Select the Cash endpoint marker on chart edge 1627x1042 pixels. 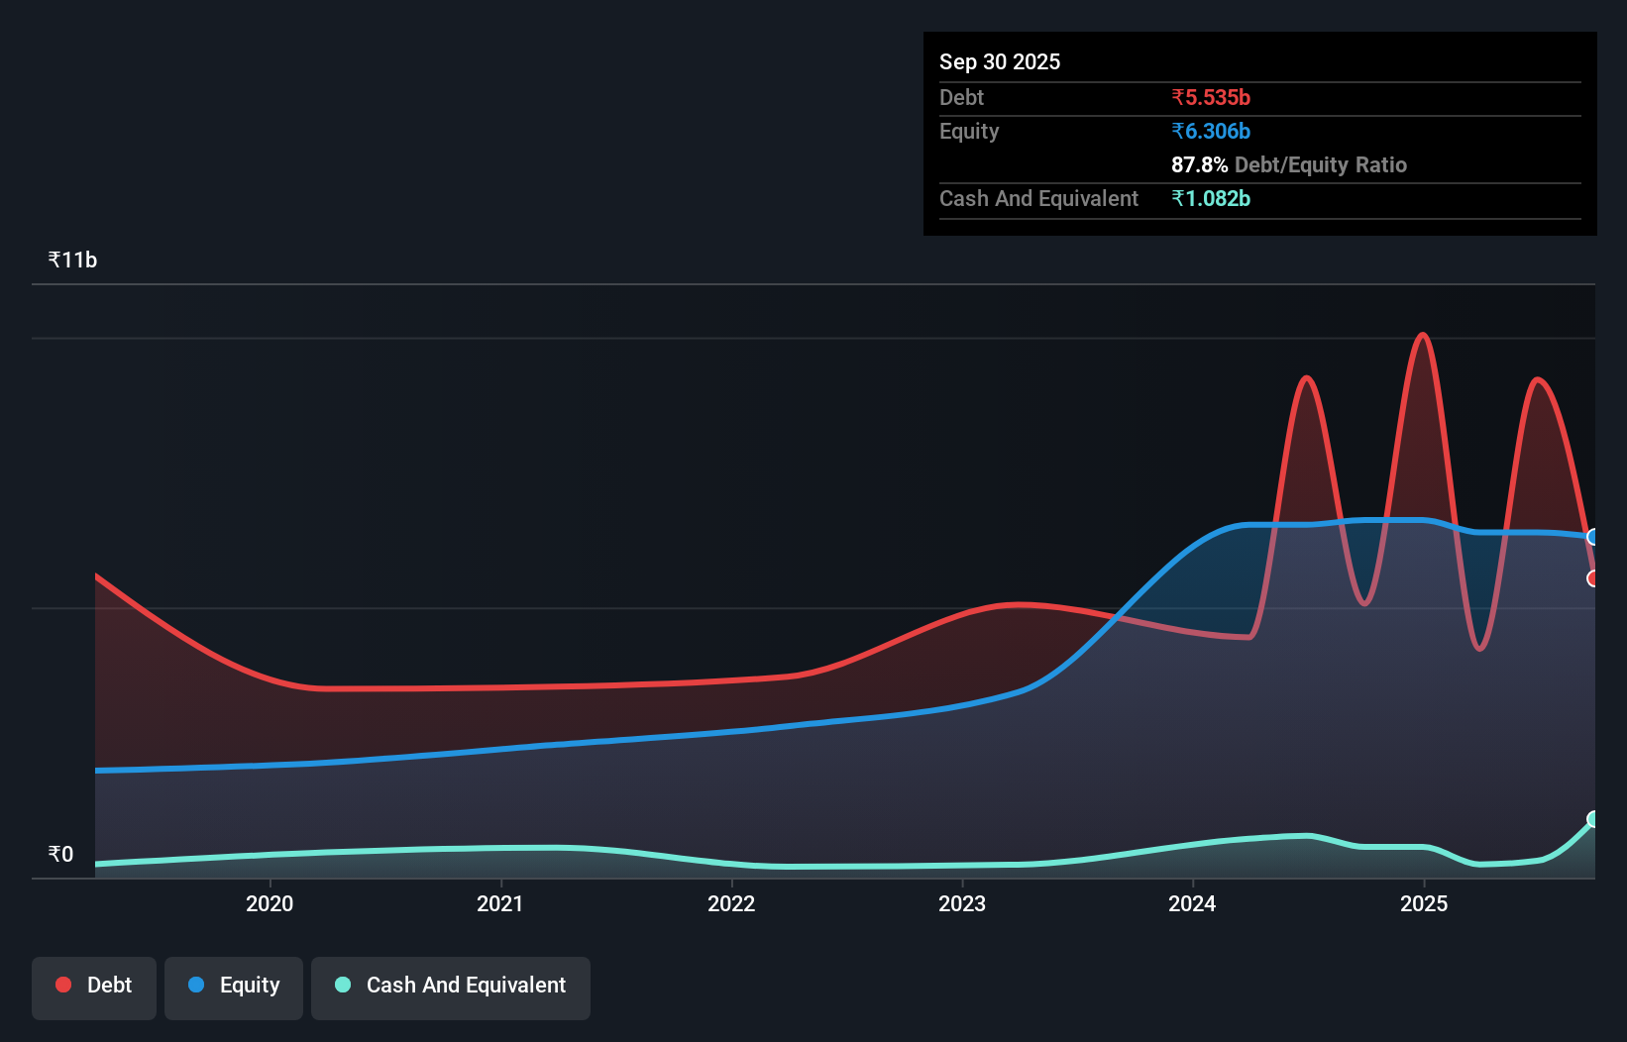1591,819
